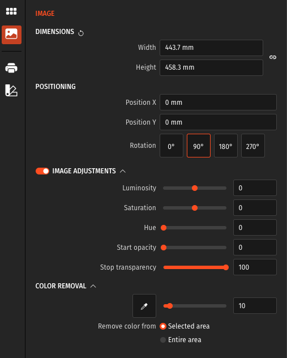Click the Start opacity slider handle
The height and width of the screenshot is (358, 287).
164,248
